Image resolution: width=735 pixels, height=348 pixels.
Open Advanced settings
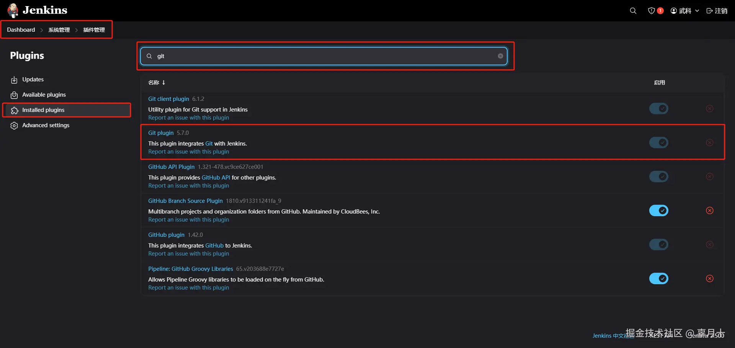[x=46, y=125]
